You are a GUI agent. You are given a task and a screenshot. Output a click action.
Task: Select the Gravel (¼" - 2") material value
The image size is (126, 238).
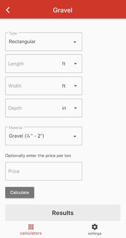click(x=26, y=136)
